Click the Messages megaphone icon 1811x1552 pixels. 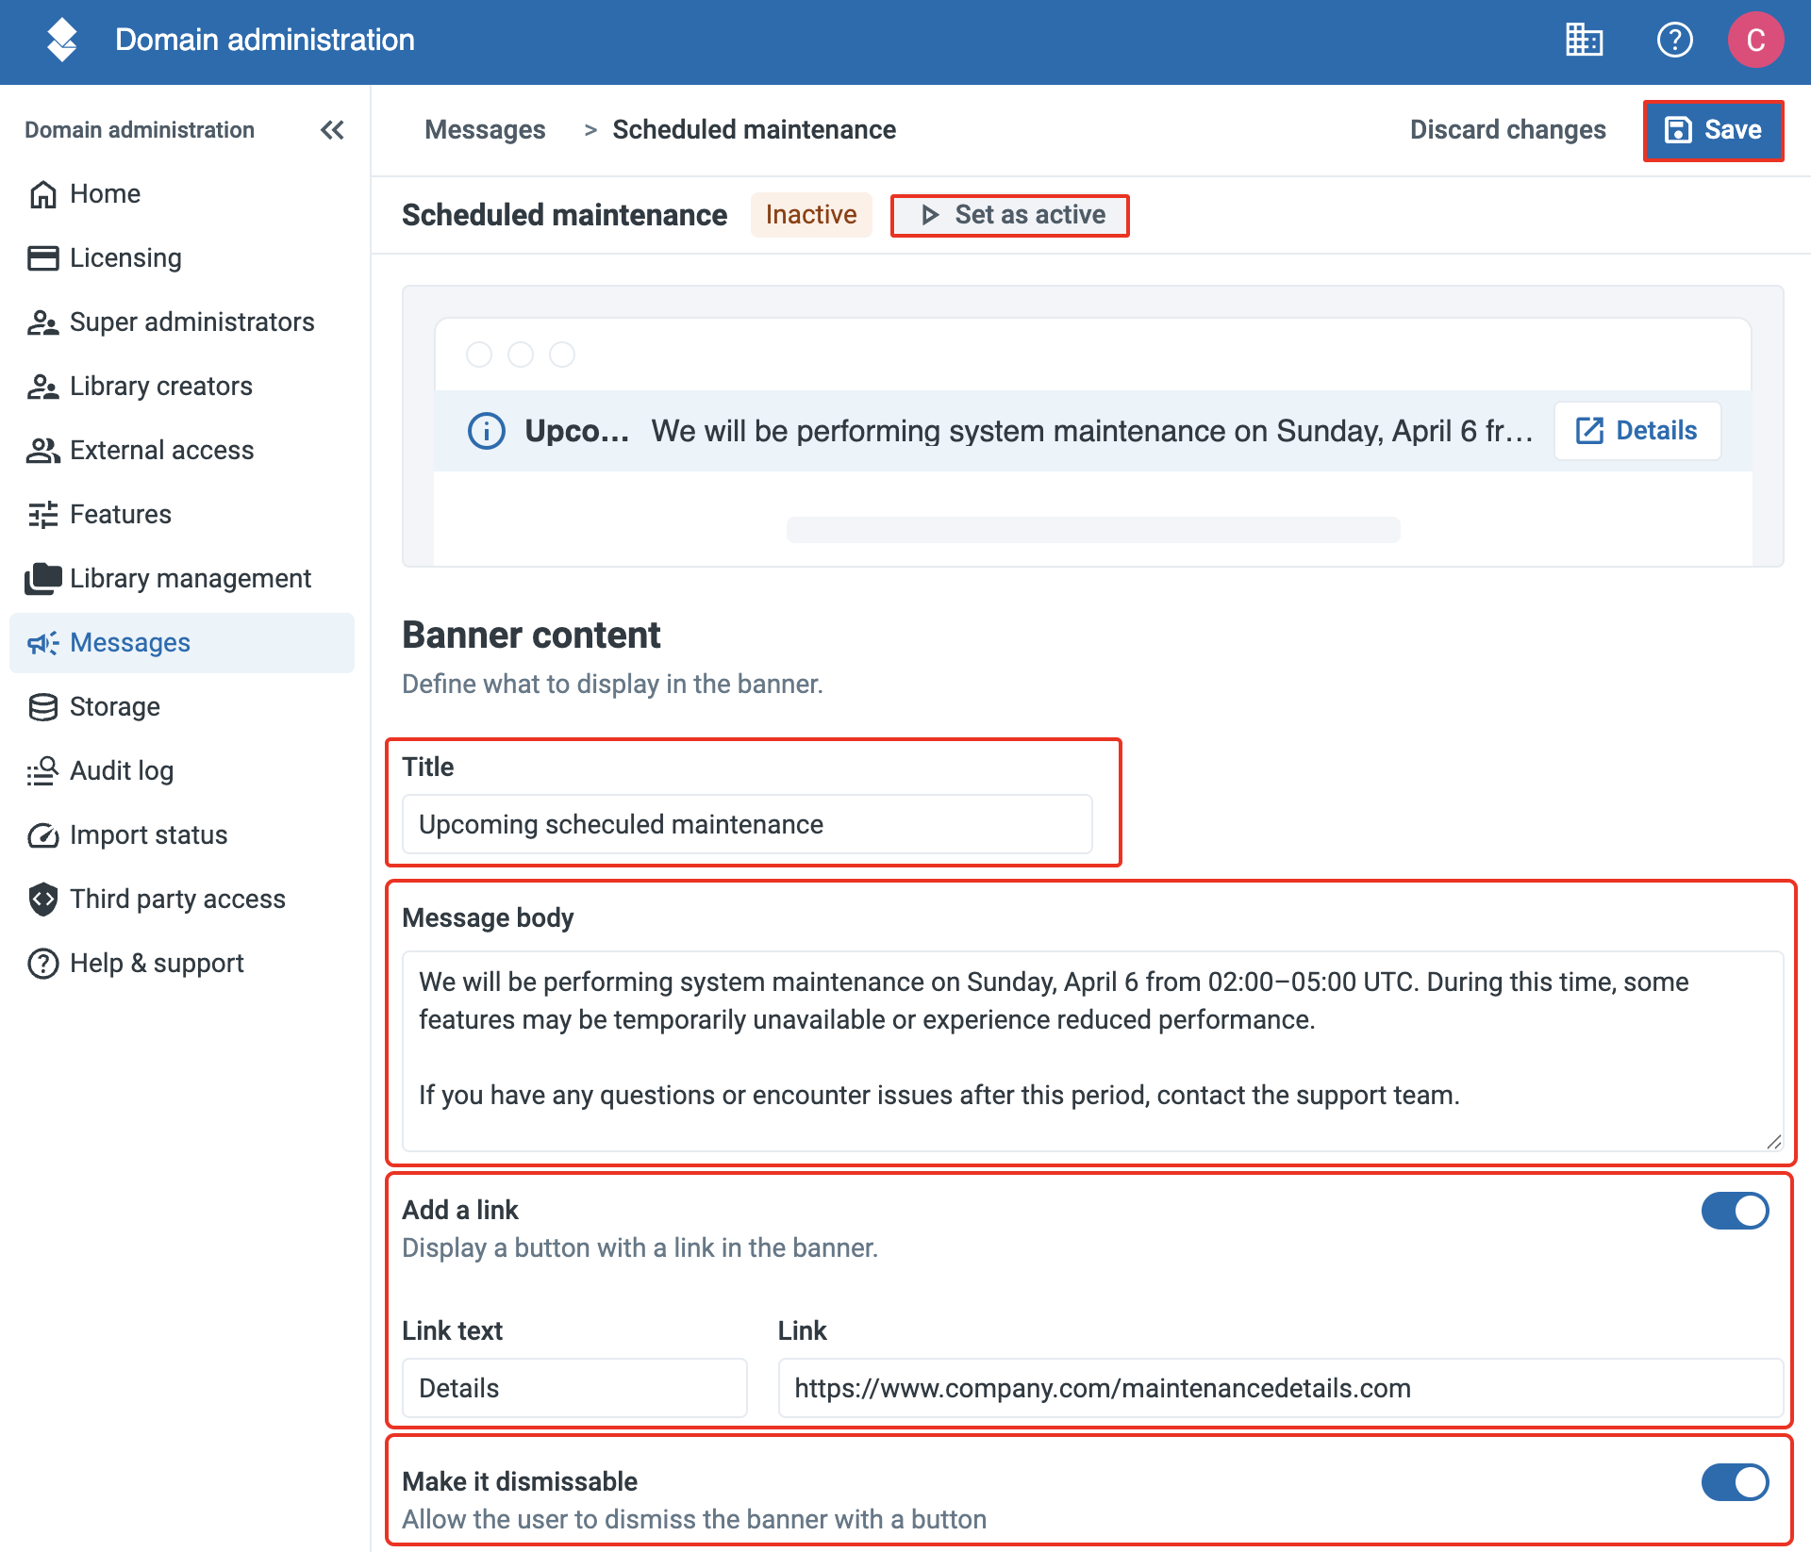coord(43,642)
